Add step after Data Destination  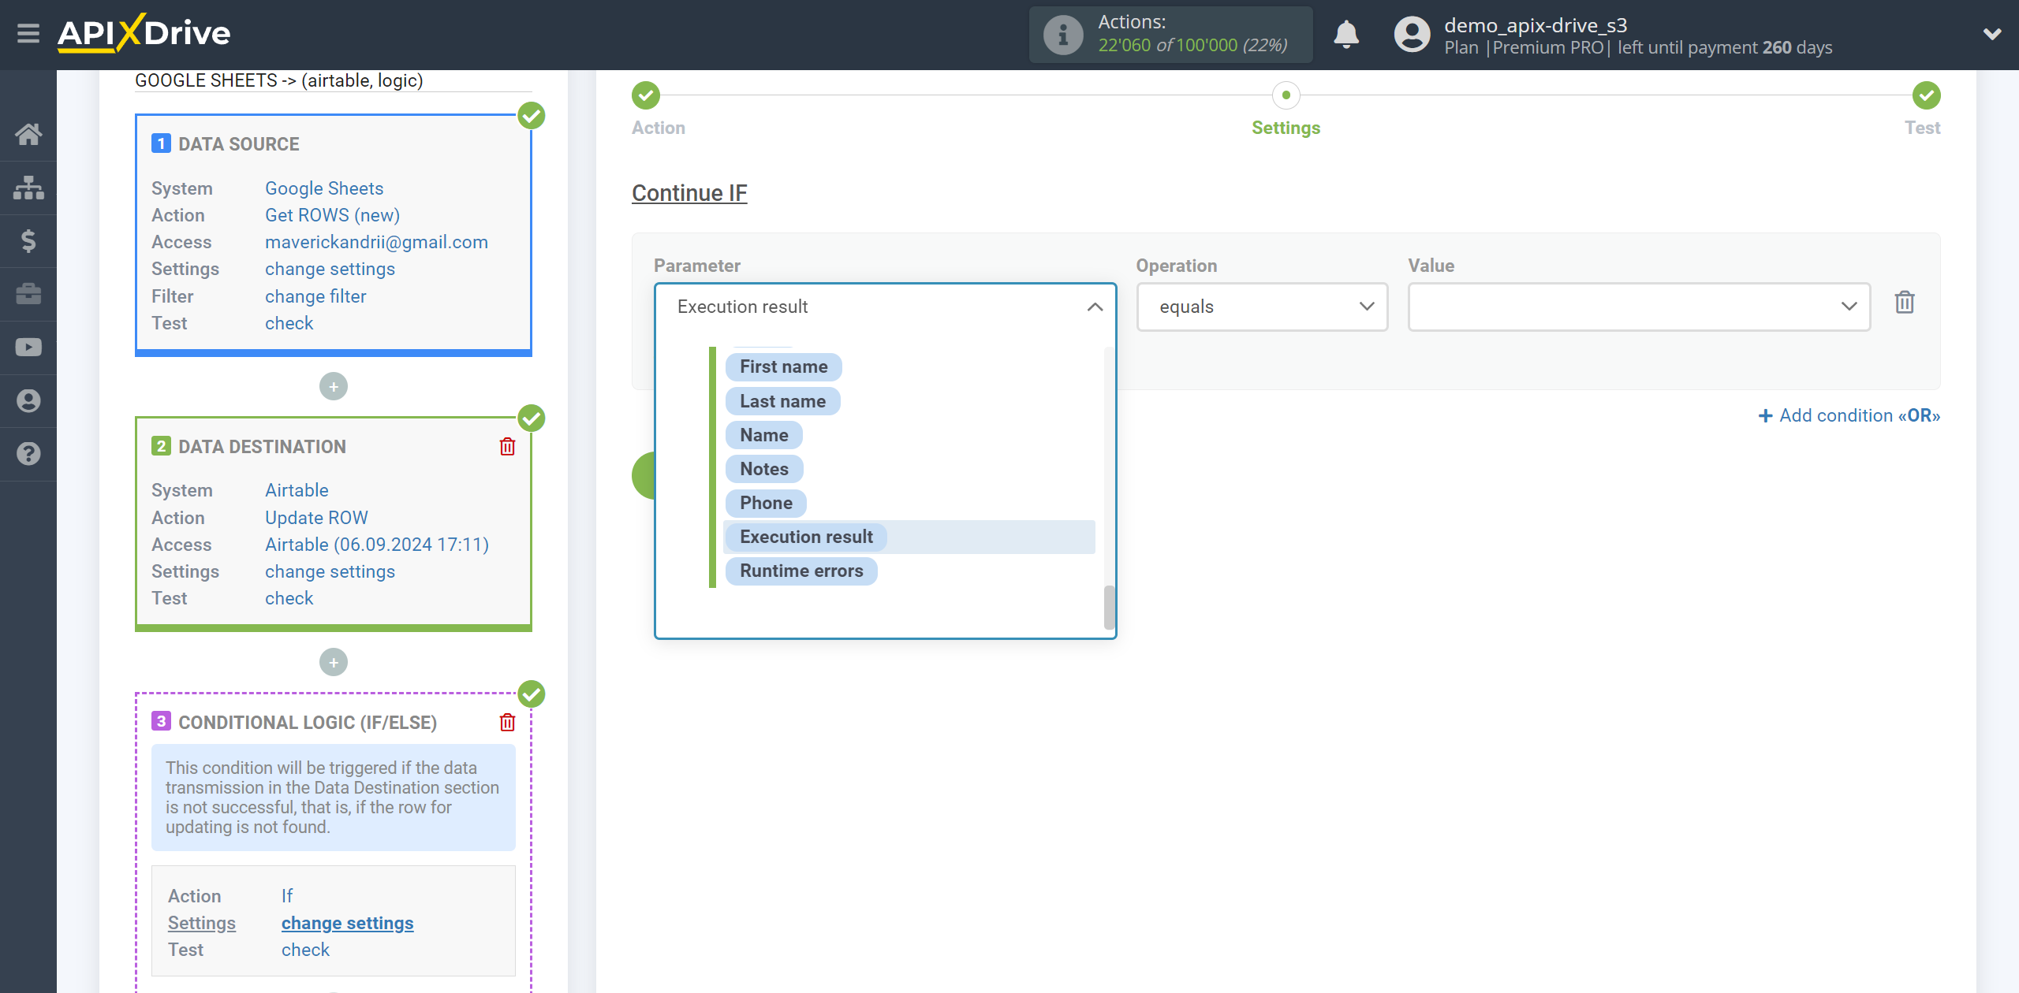pos(334,663)
